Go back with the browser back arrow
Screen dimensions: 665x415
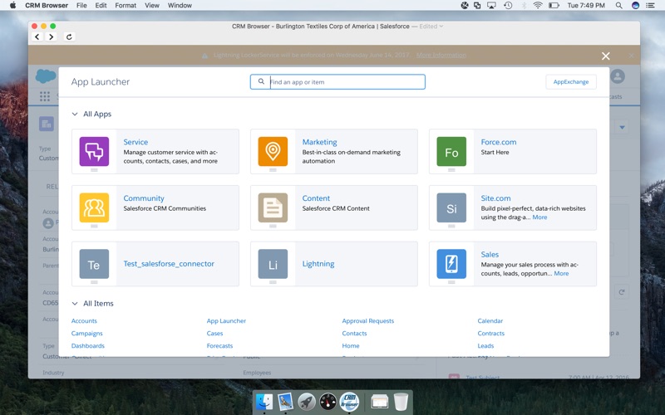pyautogui.click(x=37, y=37)
